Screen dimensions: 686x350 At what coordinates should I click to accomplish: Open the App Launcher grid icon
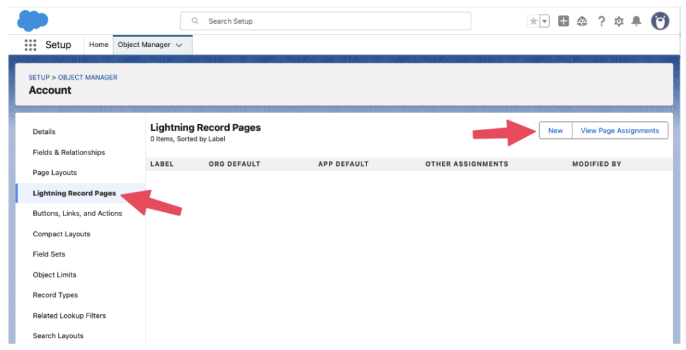point(30,45)
